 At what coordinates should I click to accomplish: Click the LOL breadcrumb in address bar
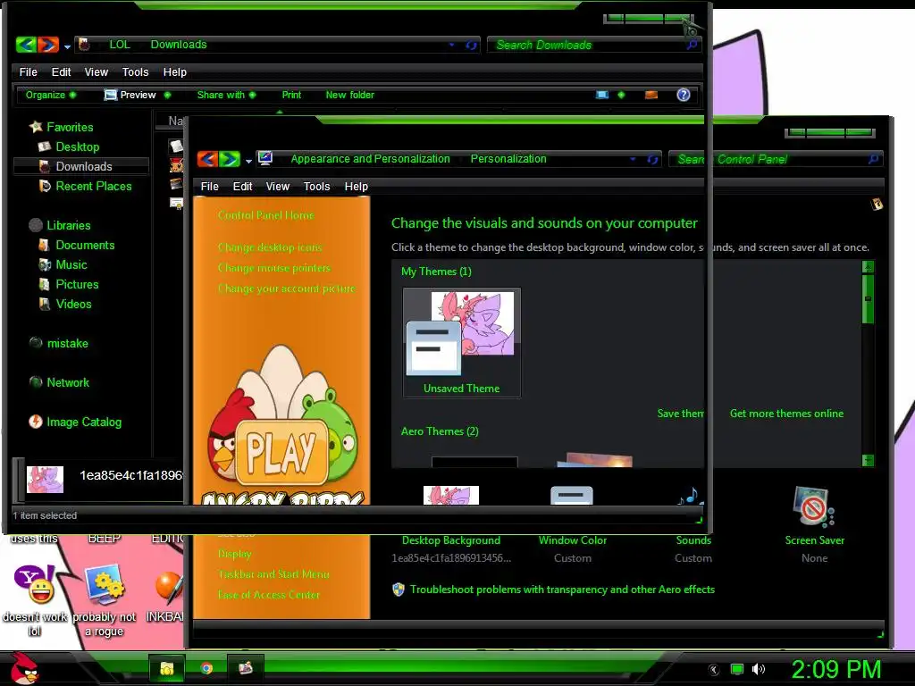click(x=120, y=45)
